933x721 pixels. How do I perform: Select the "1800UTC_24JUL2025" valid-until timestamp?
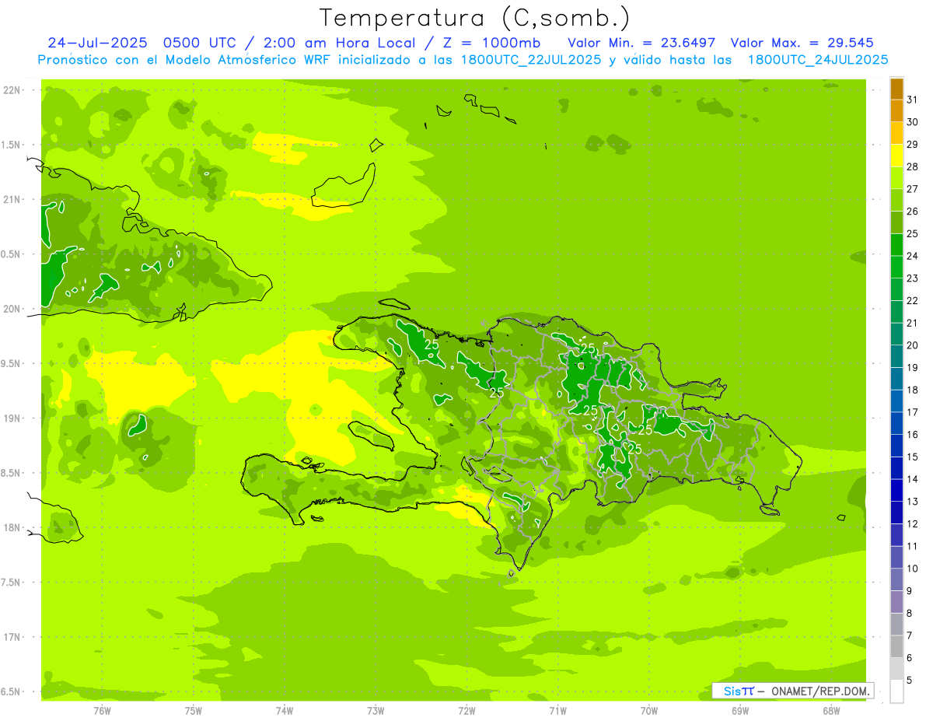point(818,60)
